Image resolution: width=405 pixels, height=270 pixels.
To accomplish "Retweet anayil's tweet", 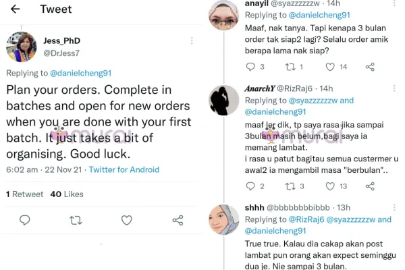I will pos(290,67).
